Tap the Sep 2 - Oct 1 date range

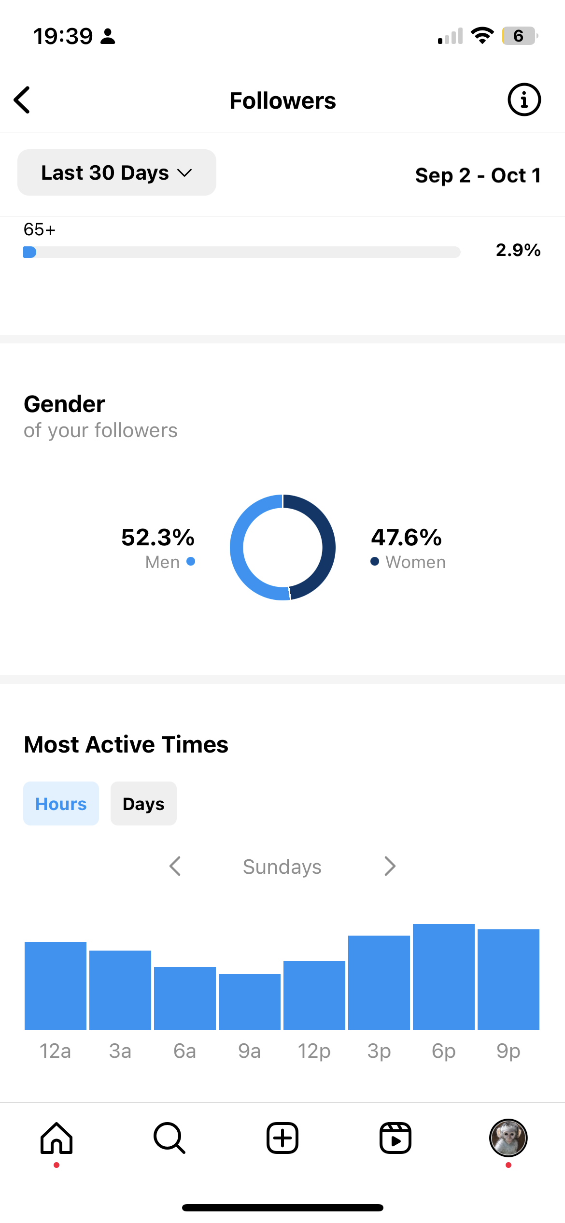coord(478,175)
